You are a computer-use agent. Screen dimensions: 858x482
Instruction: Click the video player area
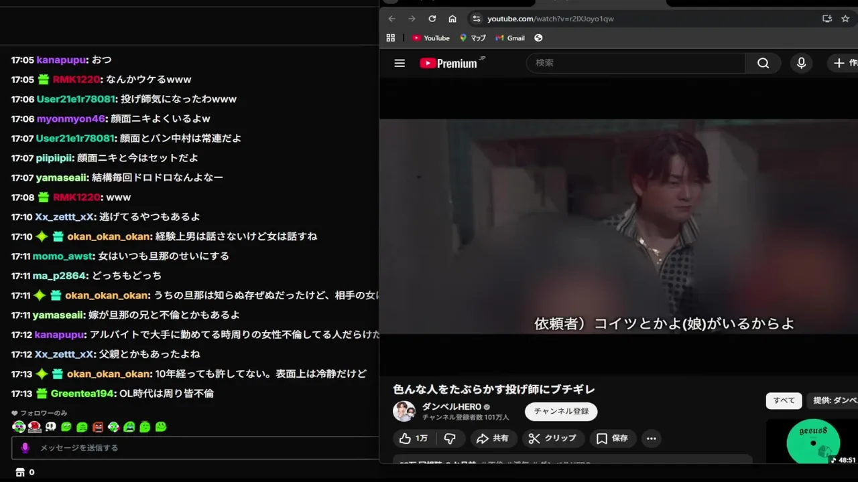tap(618, 226)
